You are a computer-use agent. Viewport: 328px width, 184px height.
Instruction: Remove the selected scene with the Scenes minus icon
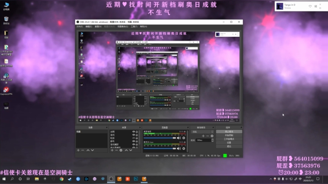82,150
